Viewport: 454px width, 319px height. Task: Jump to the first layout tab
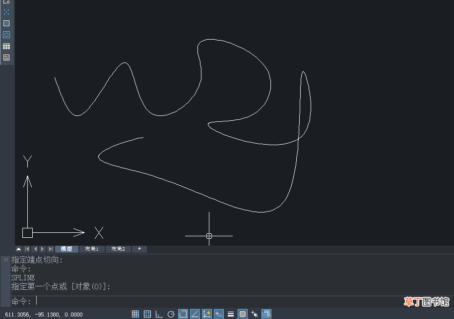coord(27,249)
